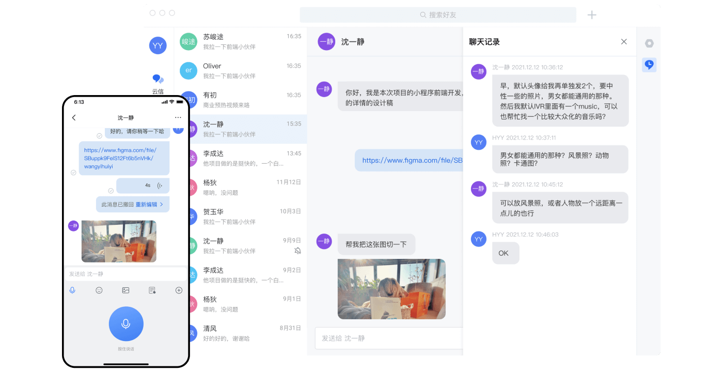
Task: Open the notes attachment icon in mobile toolbar
Action: coord(152,290)
